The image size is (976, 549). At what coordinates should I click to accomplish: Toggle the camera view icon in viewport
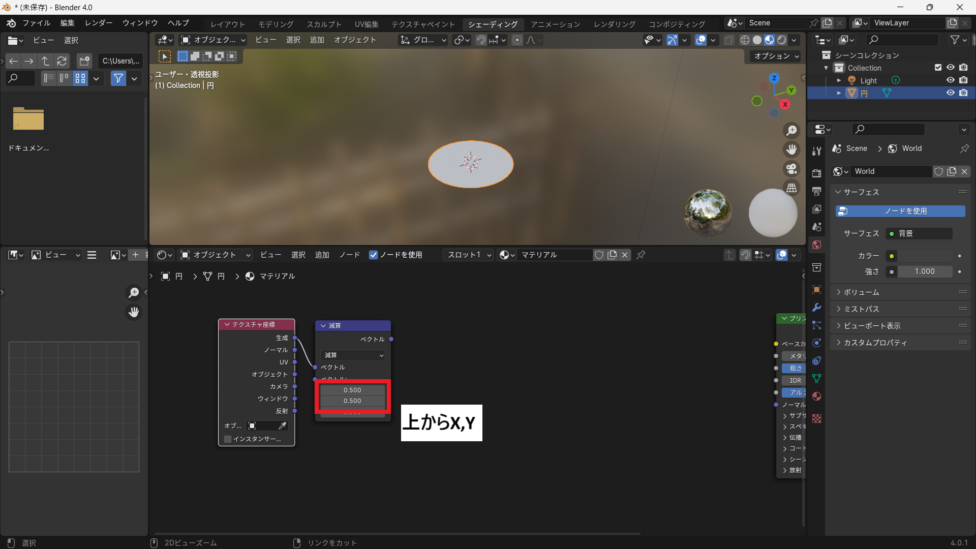(x=791, y=169)
